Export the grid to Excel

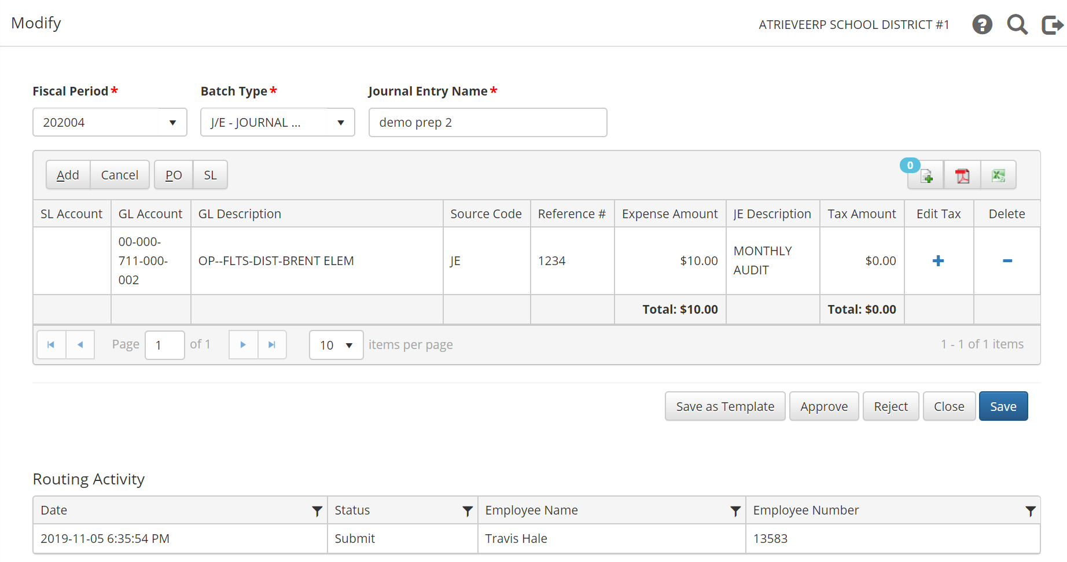998,175
